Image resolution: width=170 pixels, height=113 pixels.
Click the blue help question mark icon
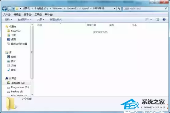click(164, 19)
